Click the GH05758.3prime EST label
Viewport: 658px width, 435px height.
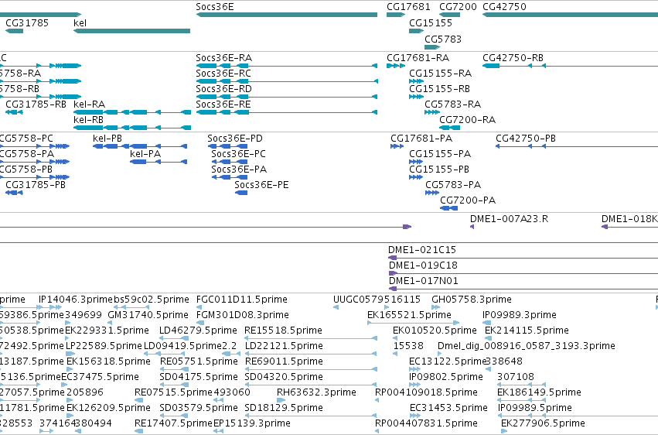click(x=472, y=300)
